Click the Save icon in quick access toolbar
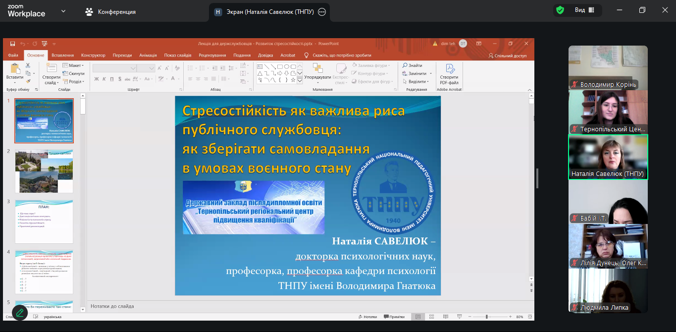The image size is (676, 332). click(12, 44)
